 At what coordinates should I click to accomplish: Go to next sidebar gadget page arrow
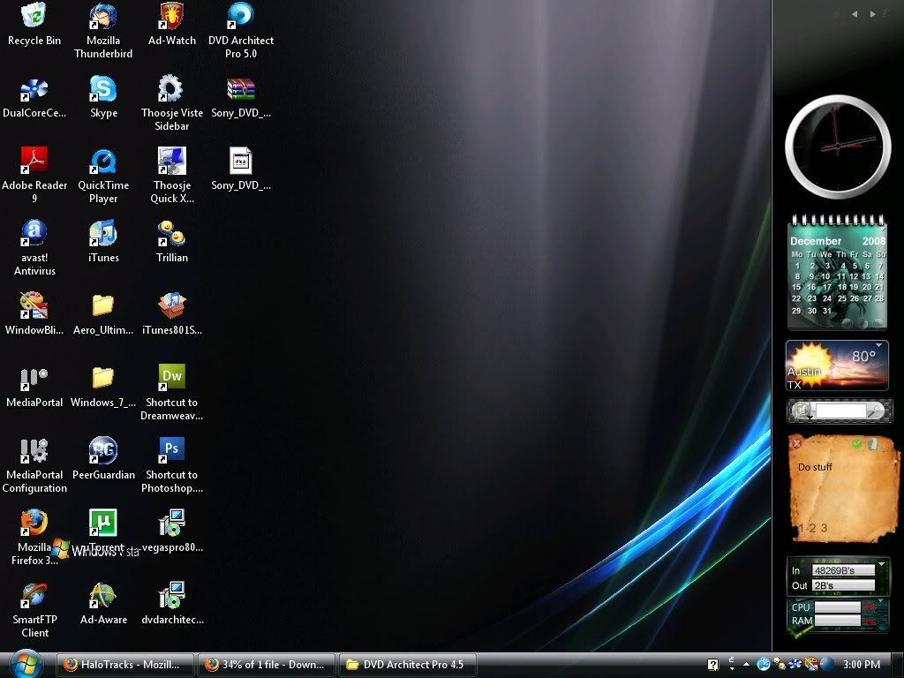(872, 14)
